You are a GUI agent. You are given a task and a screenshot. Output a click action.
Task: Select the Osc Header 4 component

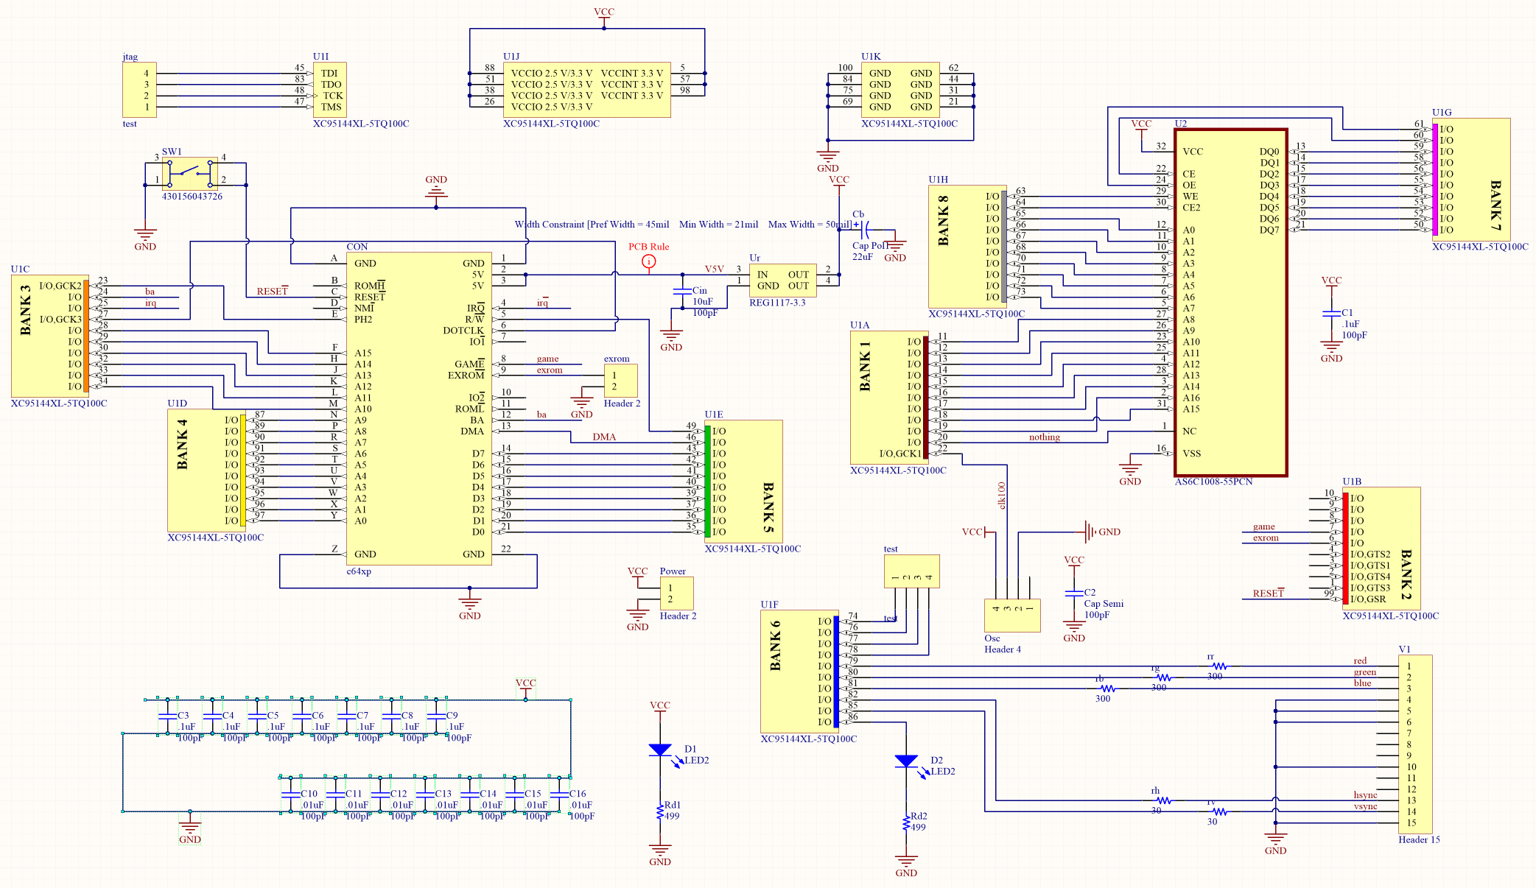[x=1011, y=616]
